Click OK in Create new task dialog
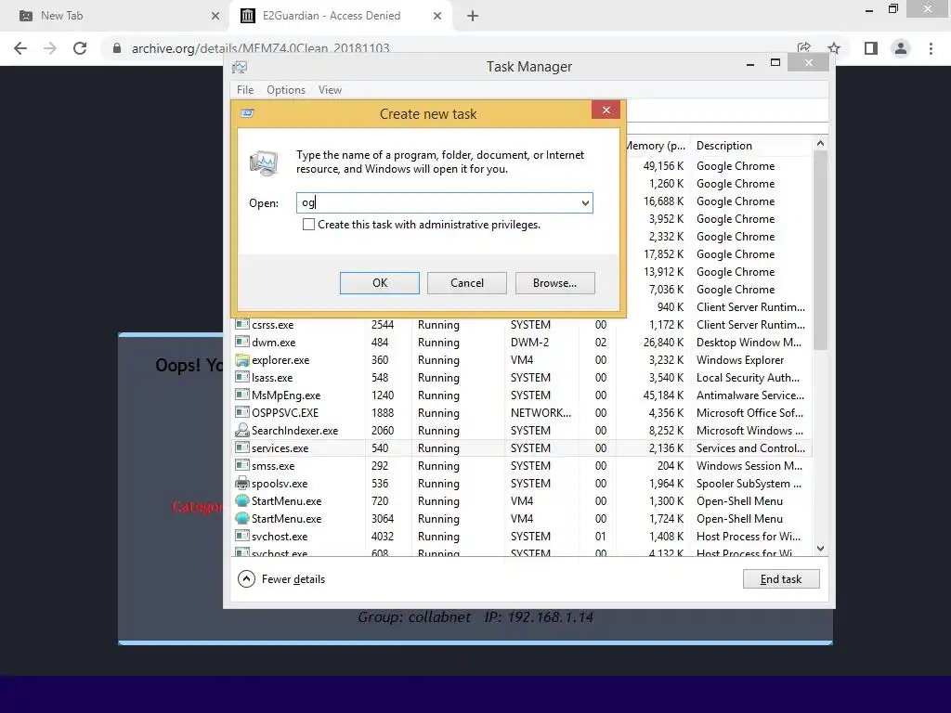951x713 pixels. (x=380, y=283)
